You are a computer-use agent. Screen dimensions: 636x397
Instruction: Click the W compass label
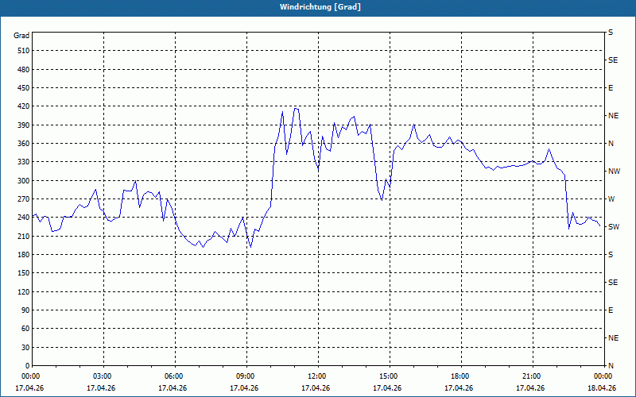tap(611, 199)
